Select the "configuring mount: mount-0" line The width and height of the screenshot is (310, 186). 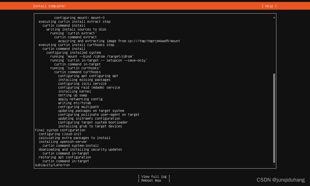point(79,18)
